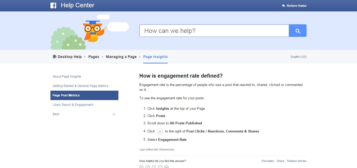This screenshot has height=168, width=357.
Task: Select the last helpfulness rating face
Action: point(166,167)
